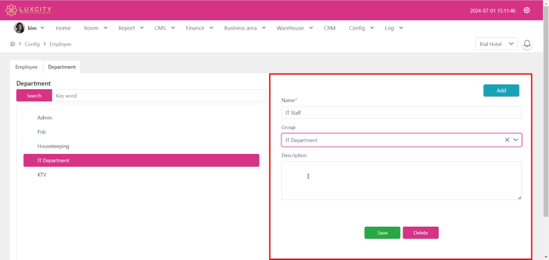Click the Add button

tap(501, 90)
